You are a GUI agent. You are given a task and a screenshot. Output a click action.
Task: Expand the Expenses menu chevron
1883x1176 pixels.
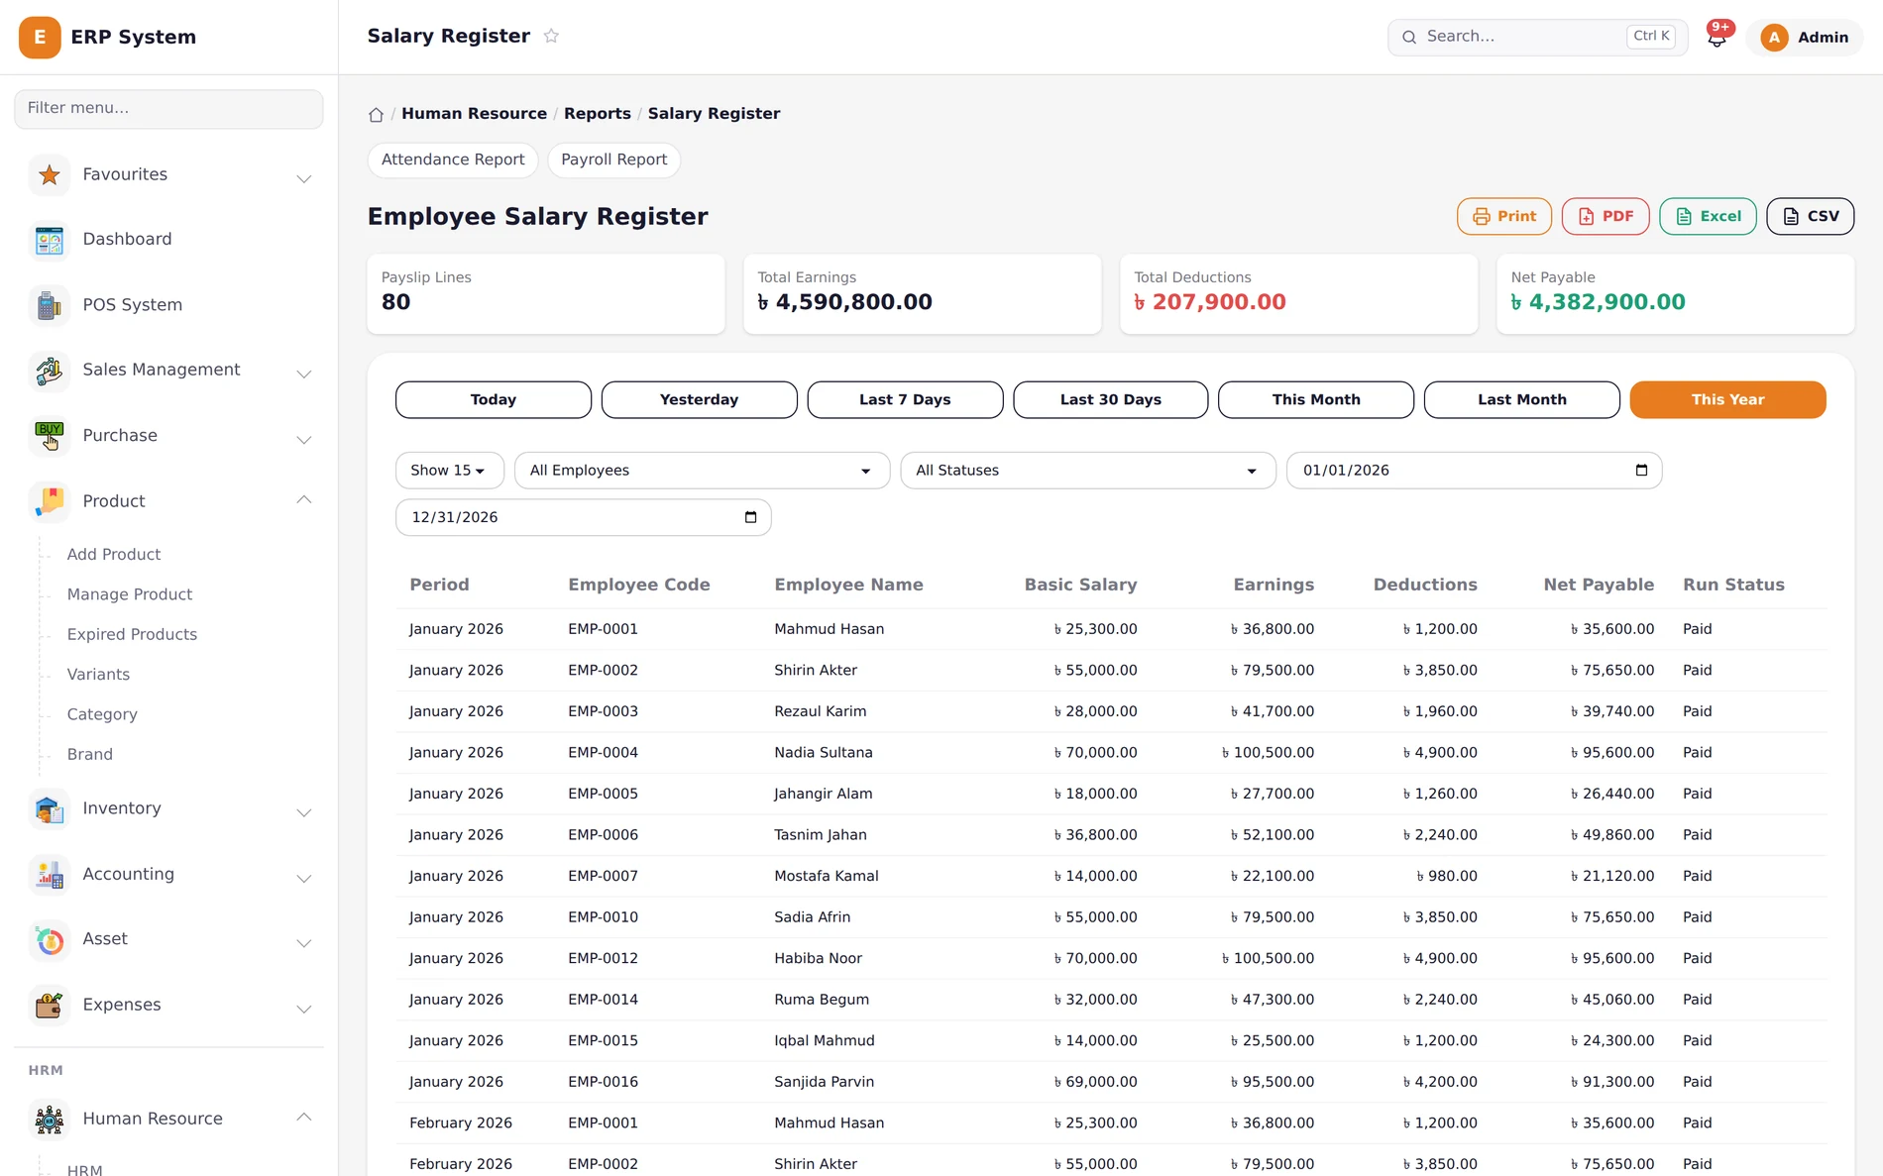(304, 1010)
